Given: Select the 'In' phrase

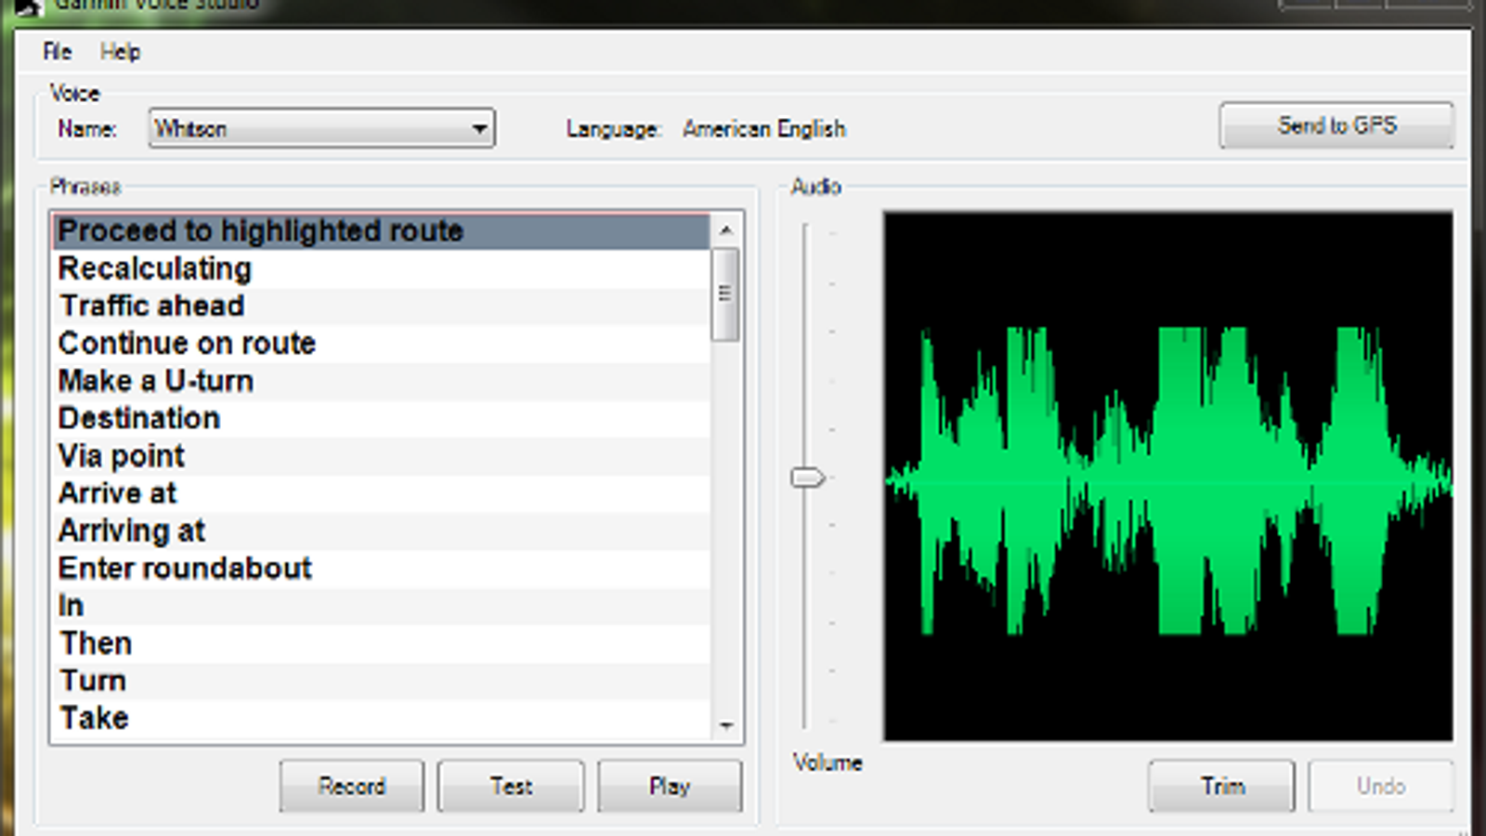Looking at the screenshot, I should [381, 606].
